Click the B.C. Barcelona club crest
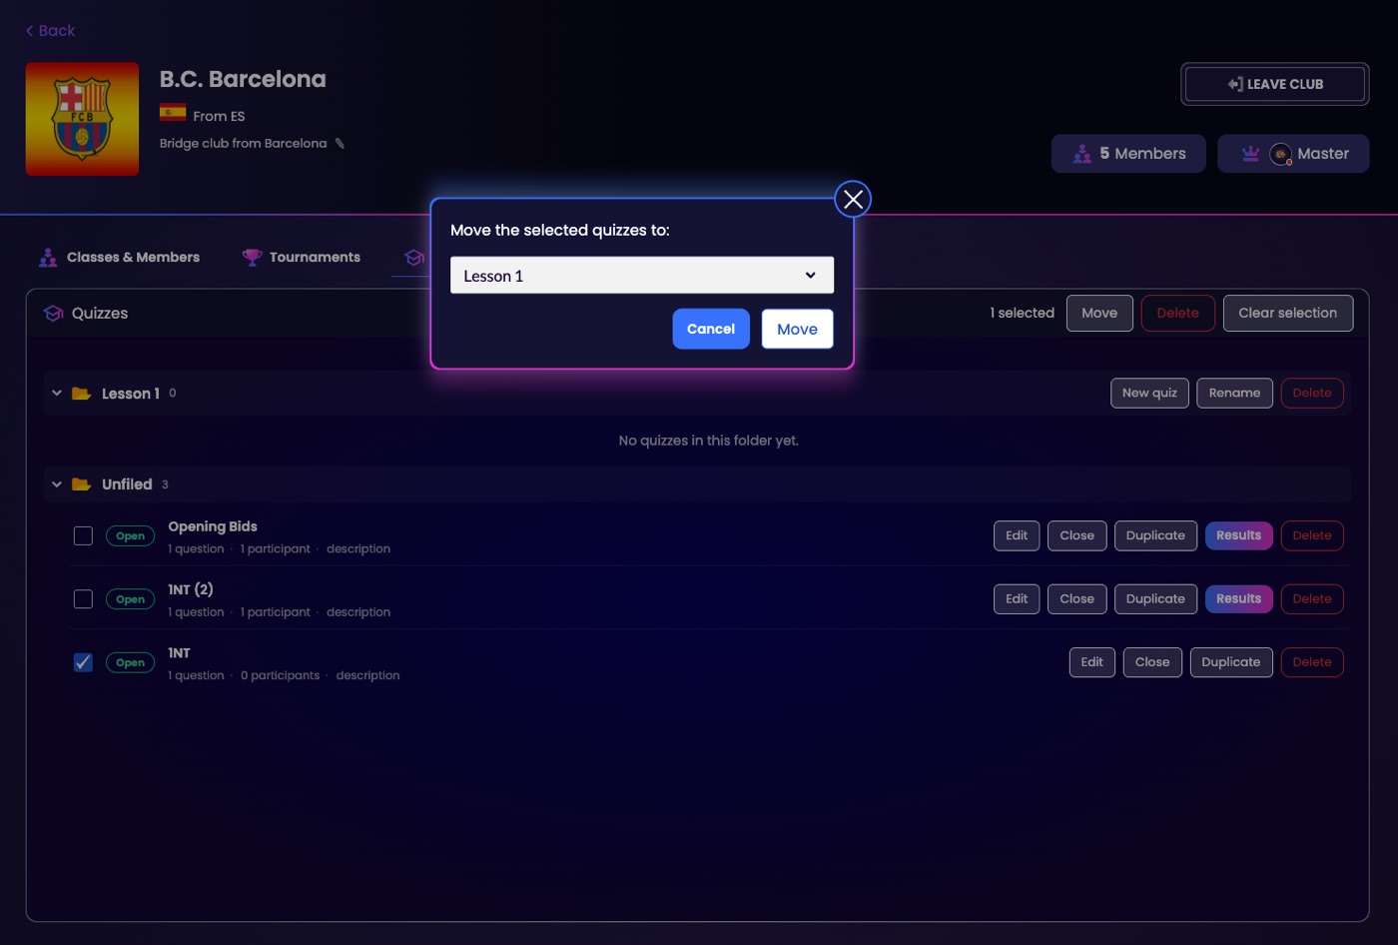 tap(82, 119)
